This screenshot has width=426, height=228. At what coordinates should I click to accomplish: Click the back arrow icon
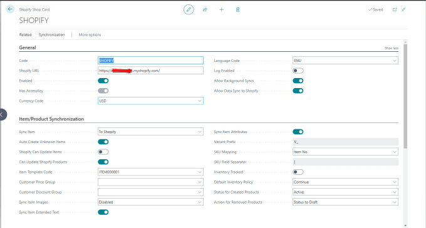click(x=10, y=9)
